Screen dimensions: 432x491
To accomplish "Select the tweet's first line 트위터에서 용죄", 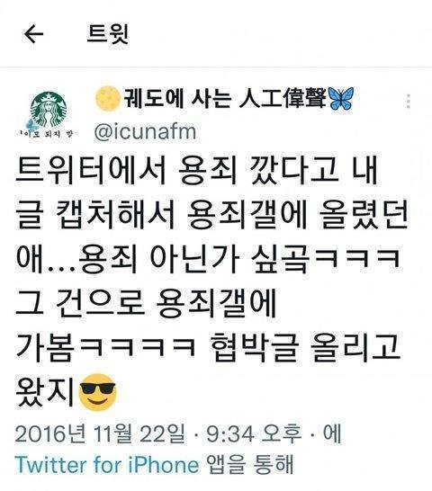I will coord(126,171).
